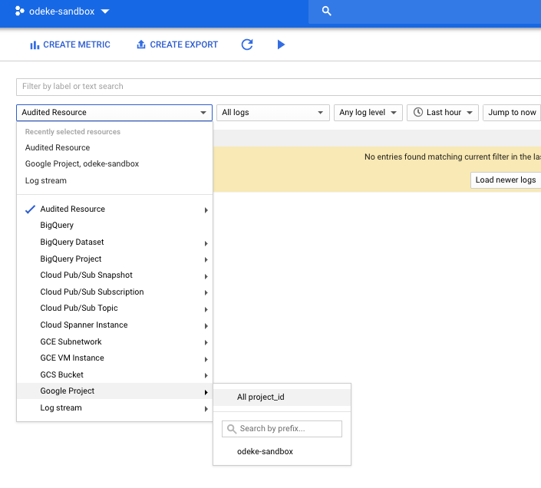Select Cloud Pub/Sub Snapshot item
Viewport: 541px width, 488px height.
tap(114, 275)
